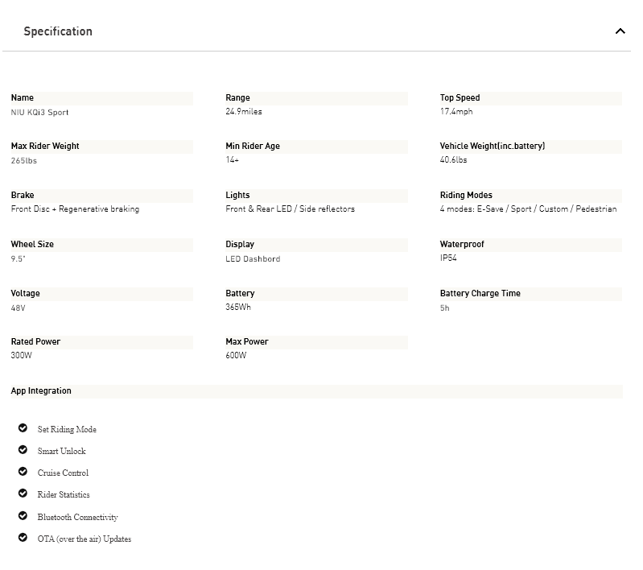Click checkmark icon beside Cruise Control
This screenshot has height=570, width=643.
[23, 472]
